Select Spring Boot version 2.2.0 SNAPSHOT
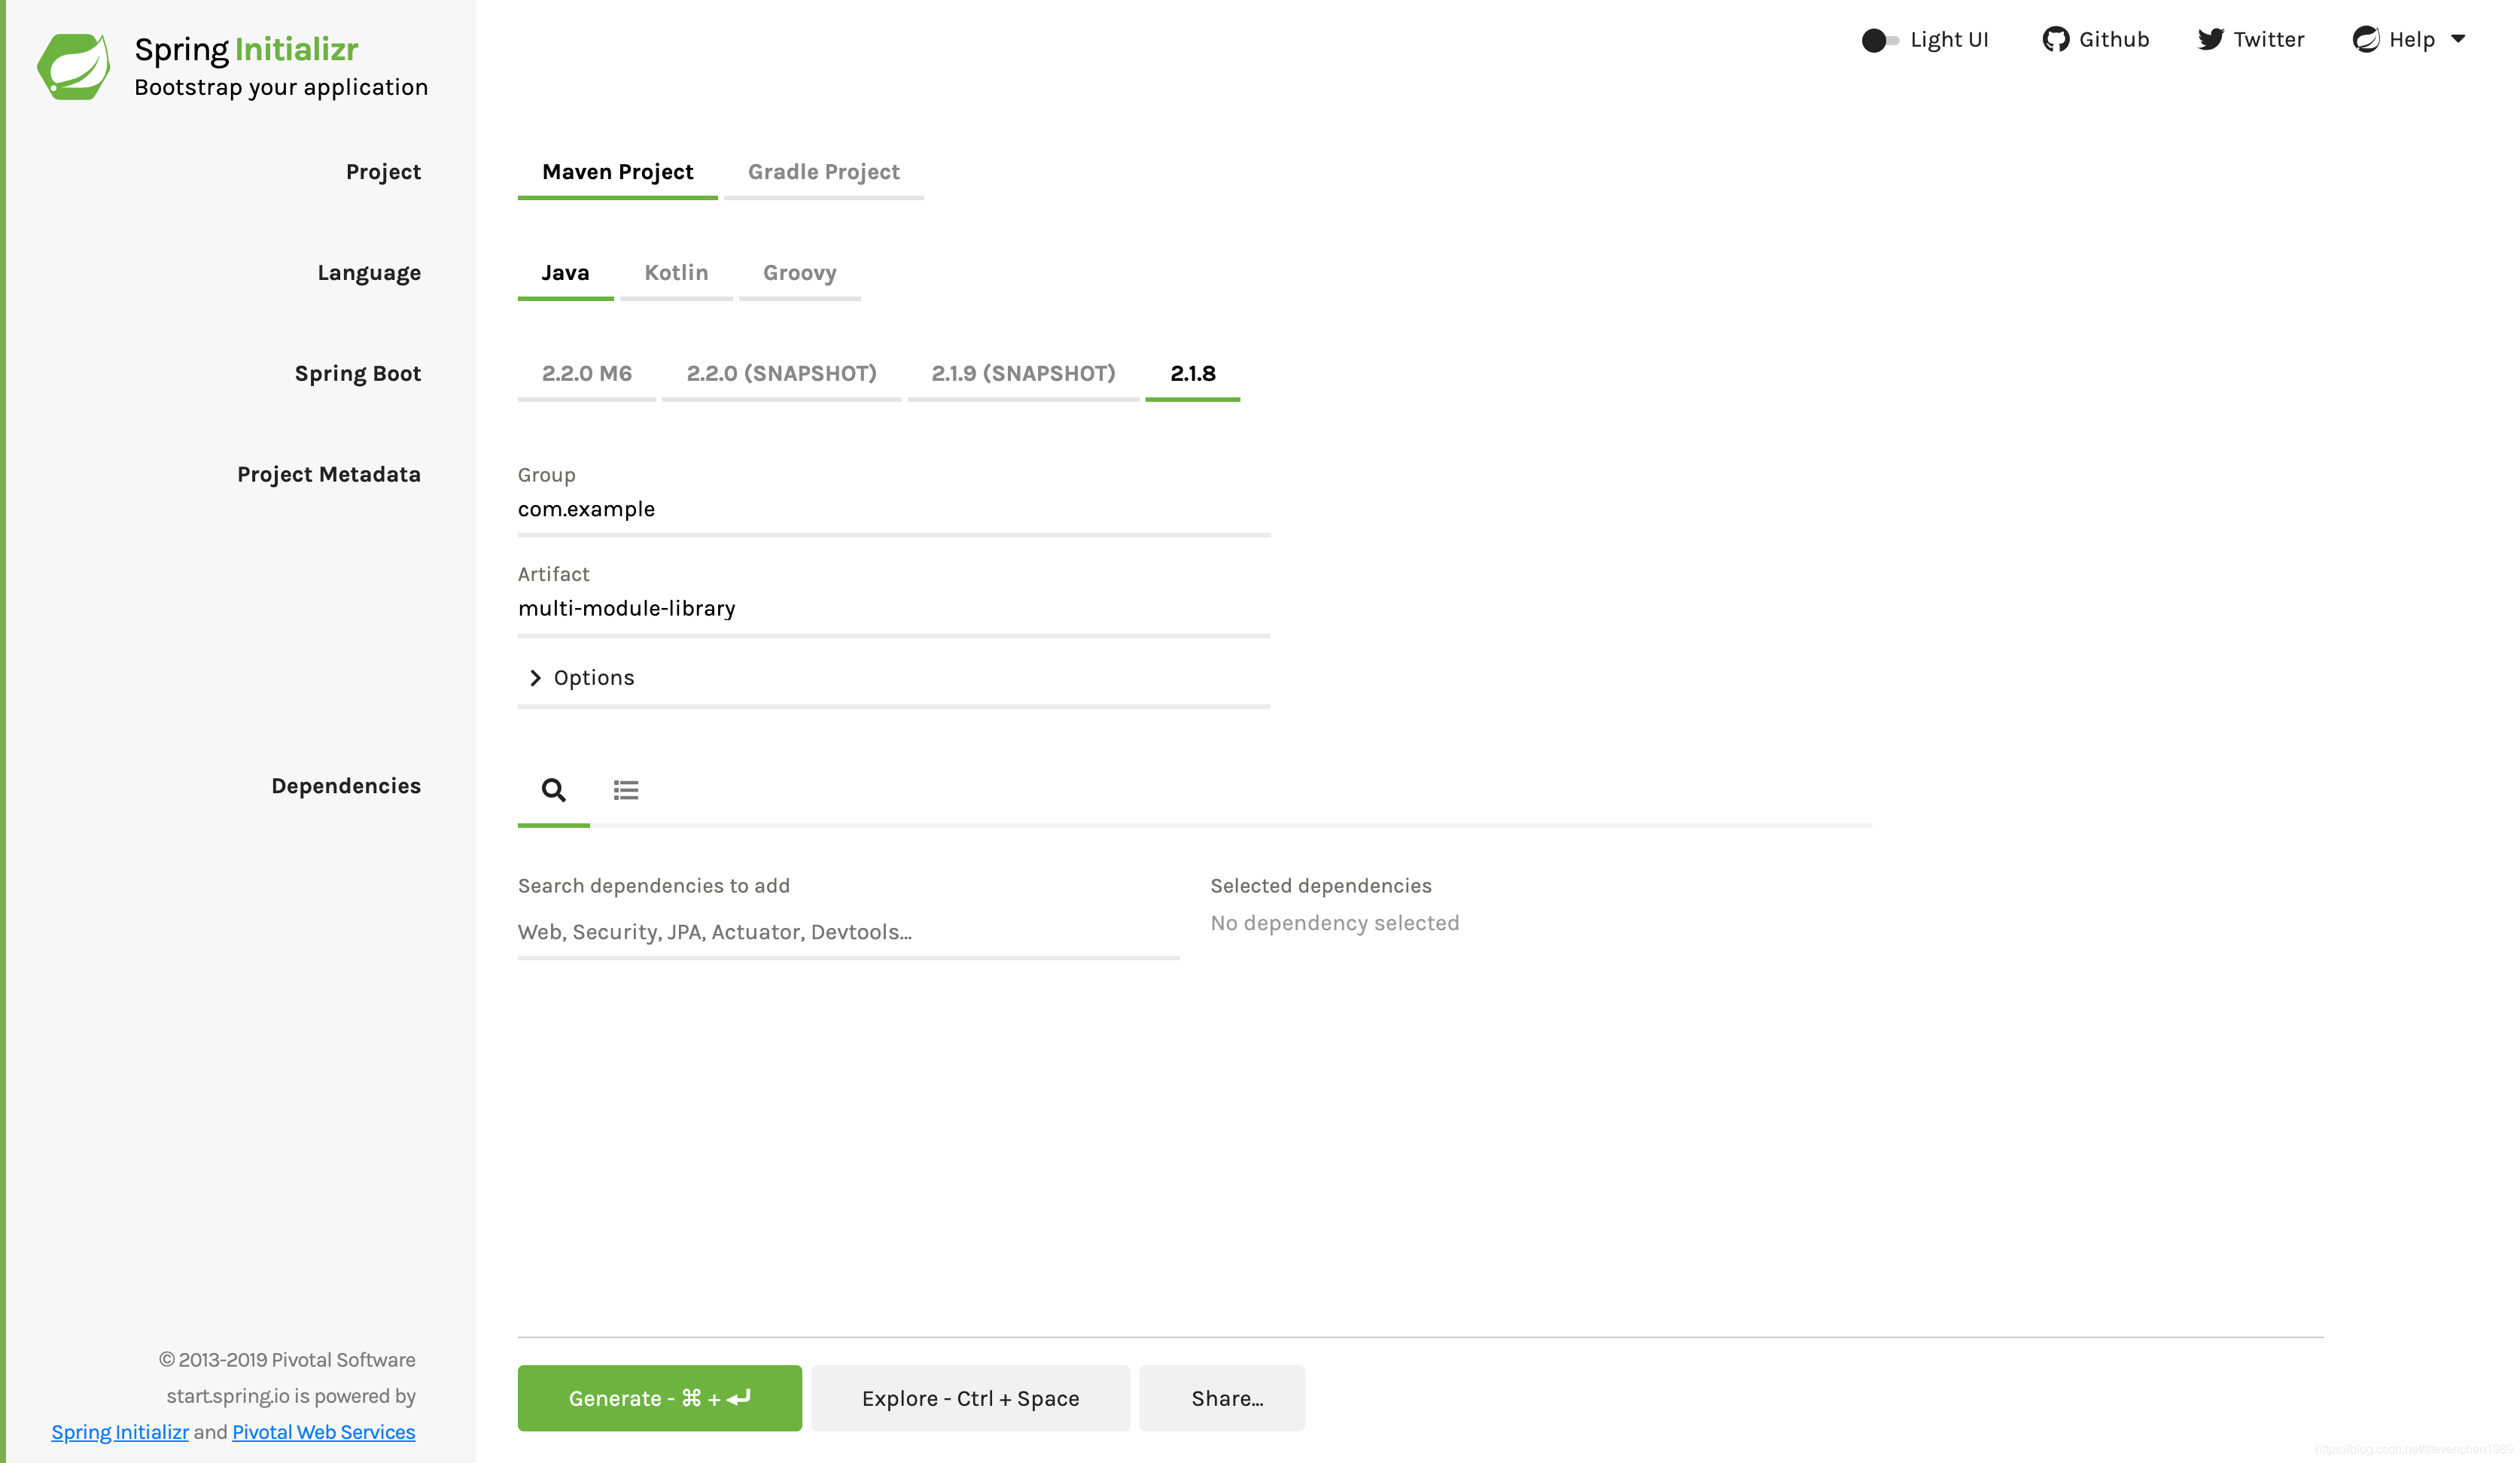 point(782,373)
